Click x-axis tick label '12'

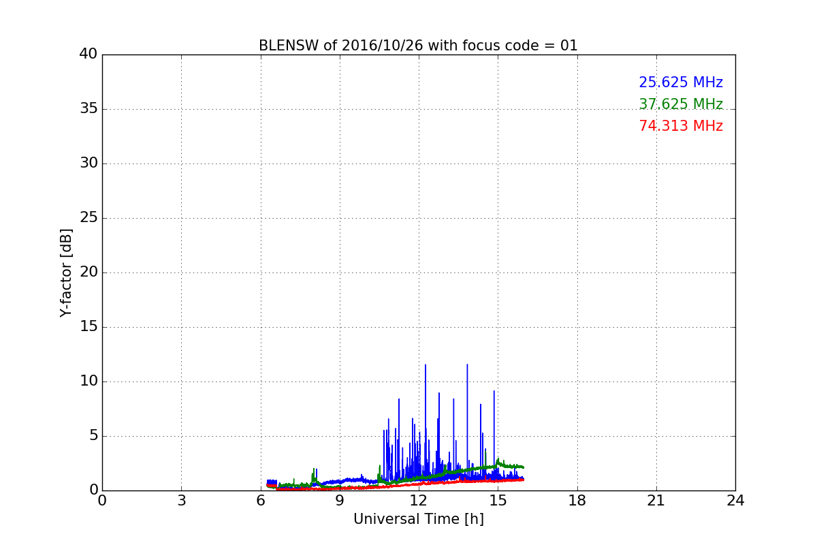(419, 501)
